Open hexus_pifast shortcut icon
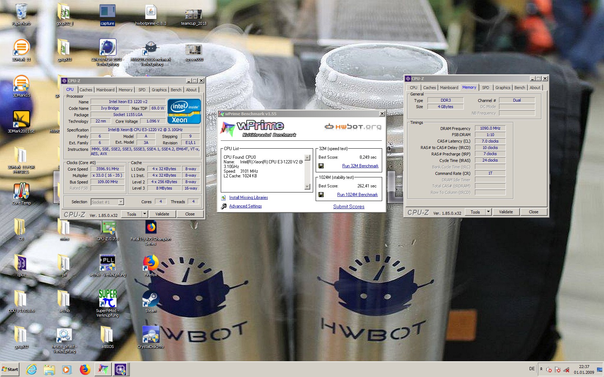Screen dimensions: 604x377 [64, 340]
